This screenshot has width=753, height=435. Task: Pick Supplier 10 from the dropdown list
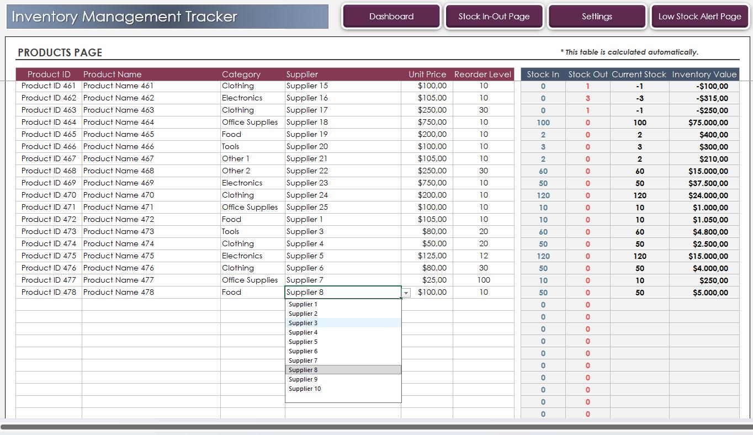click(x=343, y=389)
